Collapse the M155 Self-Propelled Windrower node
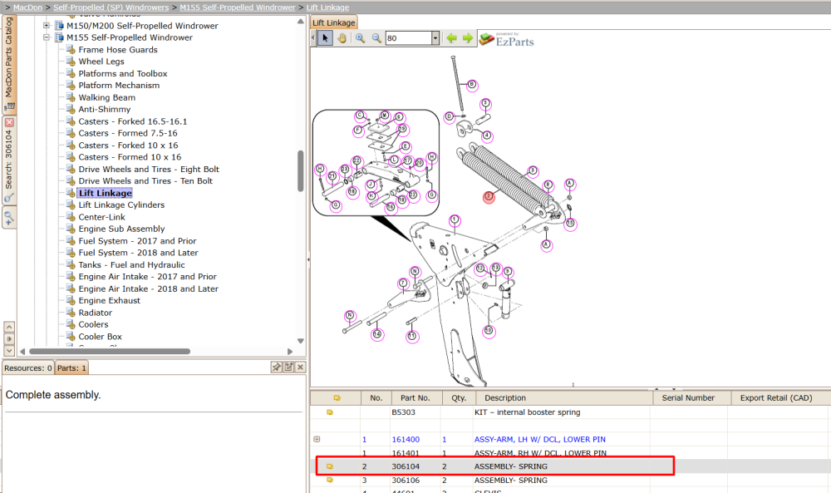Image resolution: width=831 pixels, height=493 pixels. (x=47, y=37)
